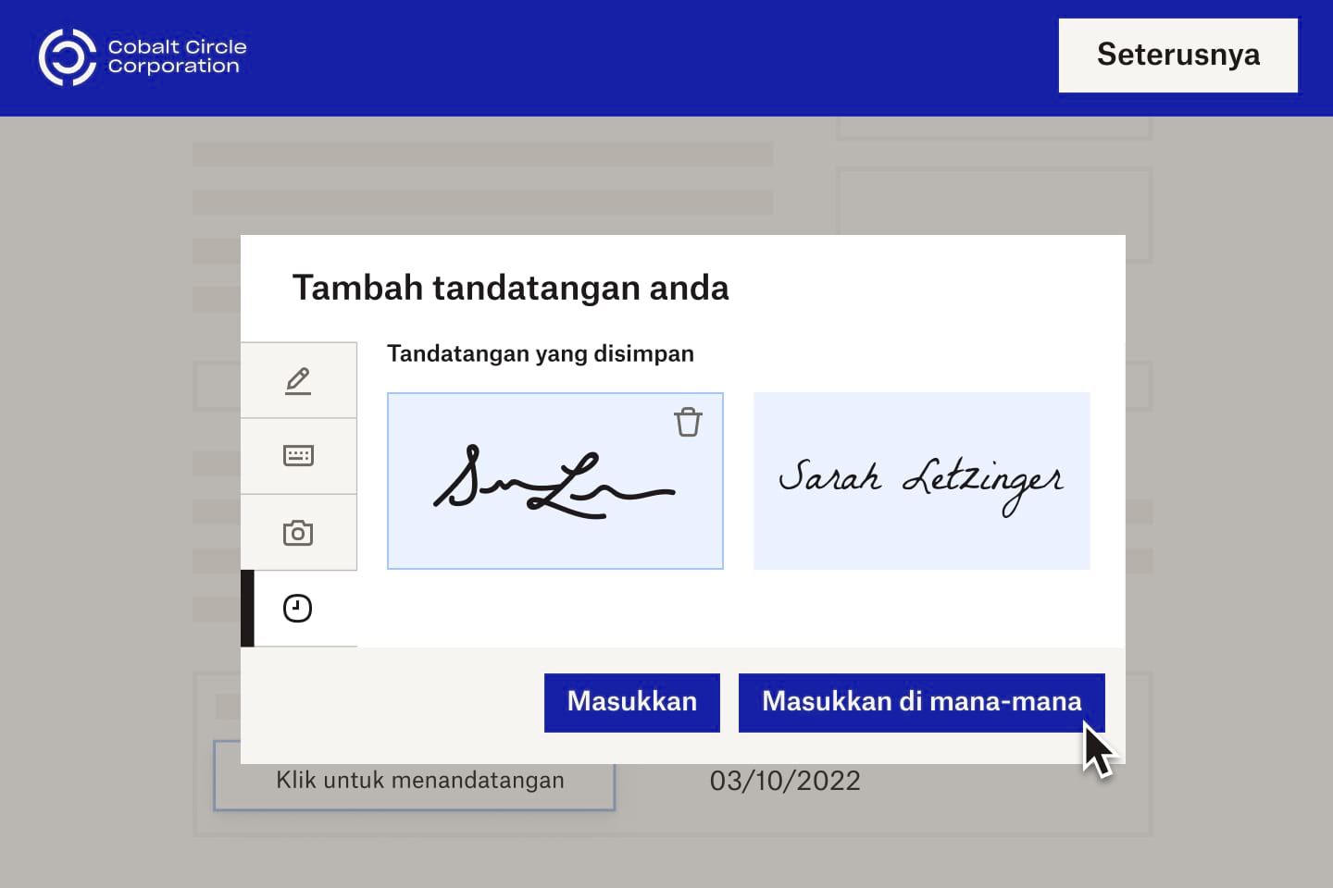Select the saved signatures clock tab
Screen dimensions: 1333x888
point(298,609)
